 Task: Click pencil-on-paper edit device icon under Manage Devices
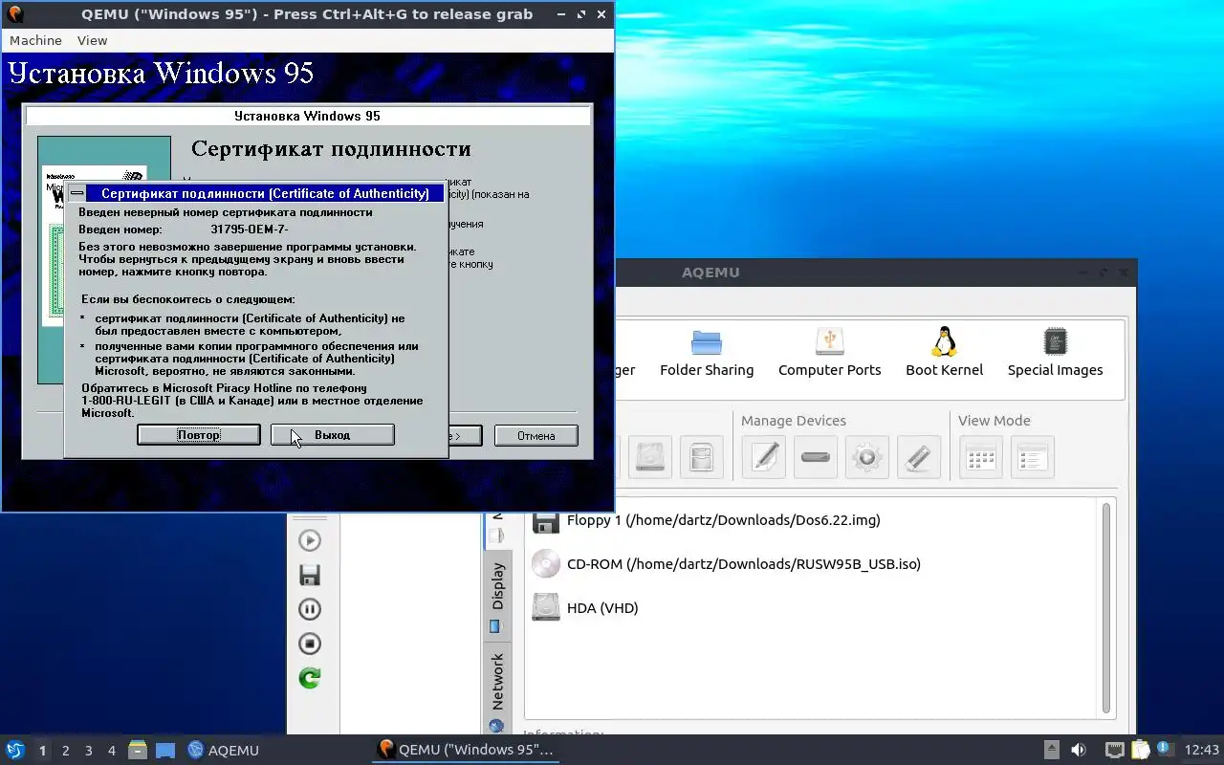coord(764,457)
